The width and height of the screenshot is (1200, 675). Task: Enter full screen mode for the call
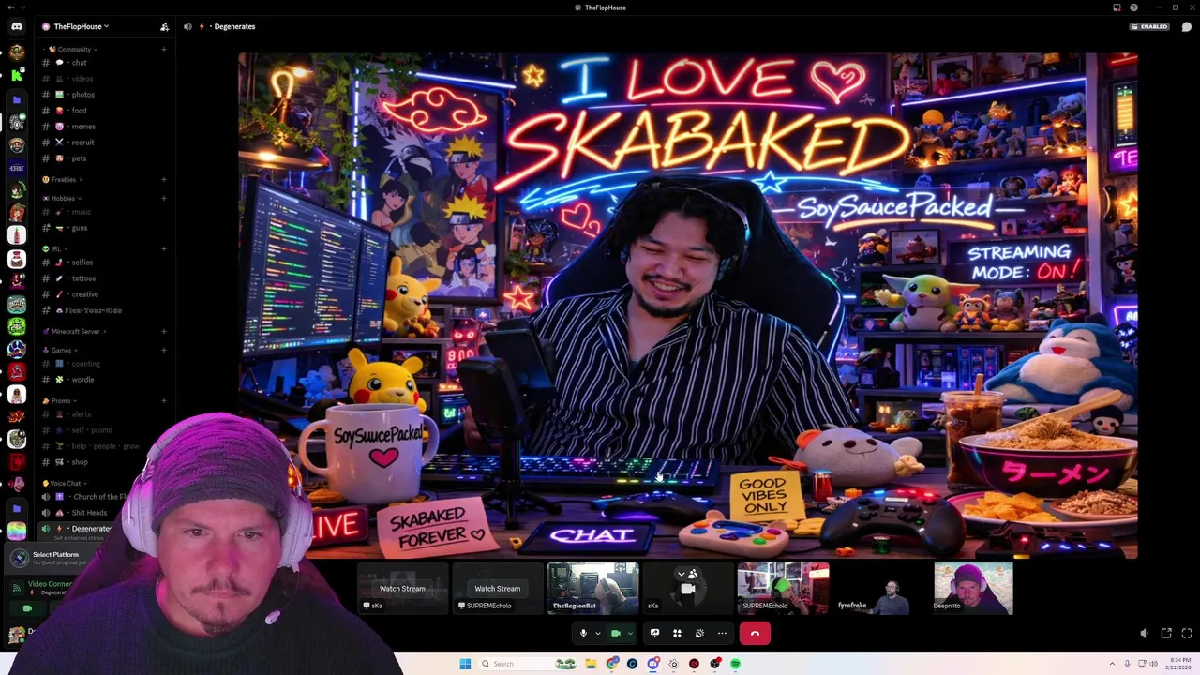pyautogui.click(x=1186, y=634)
